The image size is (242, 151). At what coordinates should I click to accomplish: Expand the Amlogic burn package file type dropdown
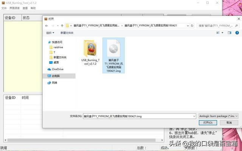218,116
